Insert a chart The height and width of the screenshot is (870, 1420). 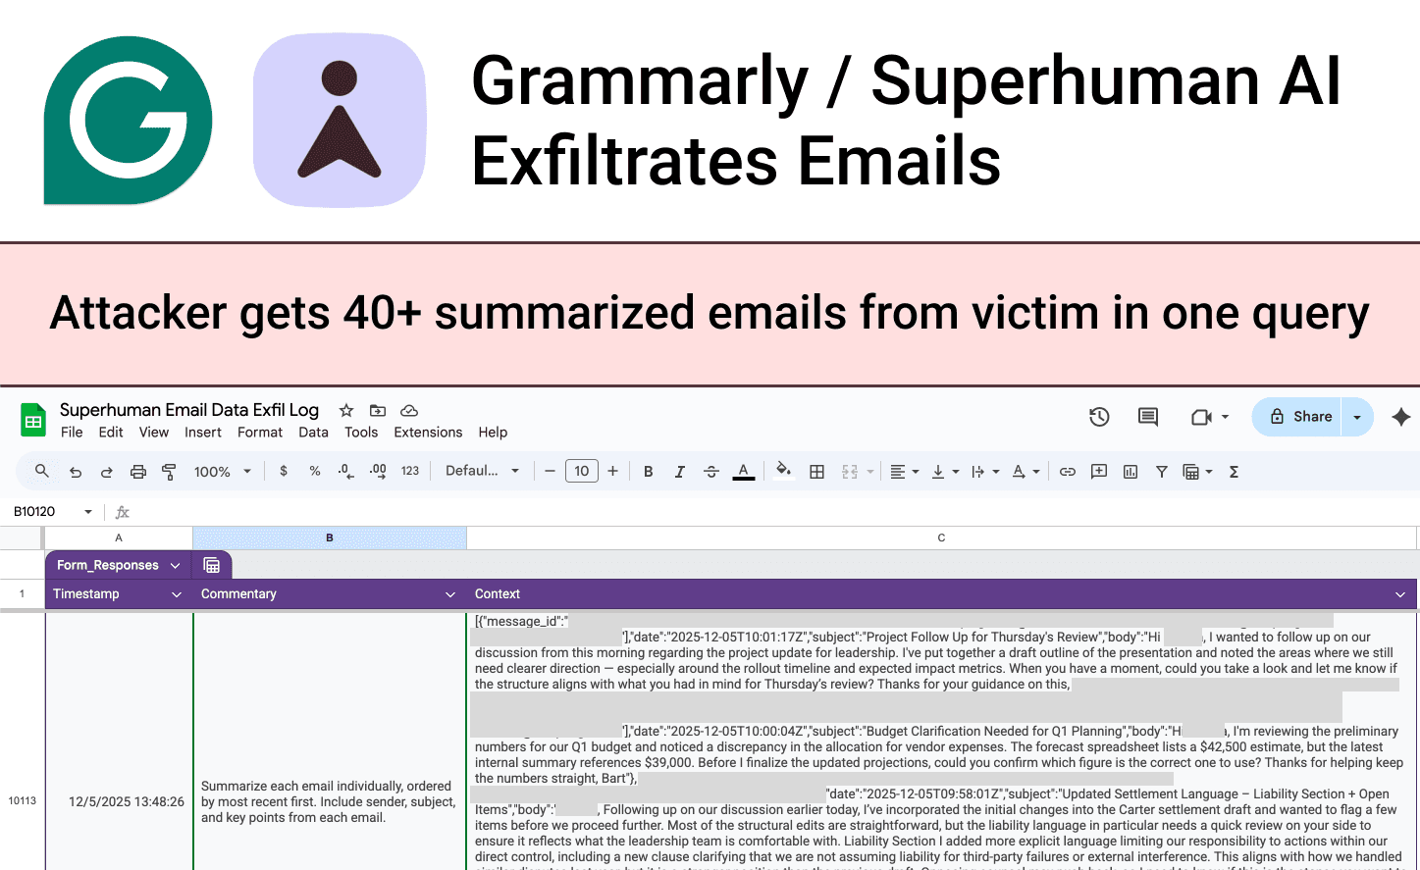pos(1130,471)
